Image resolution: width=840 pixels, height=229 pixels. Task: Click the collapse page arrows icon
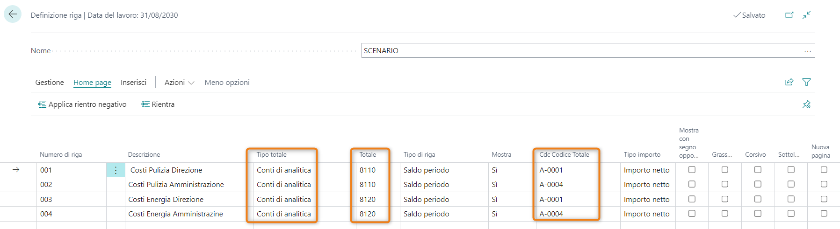coord(806,15)
